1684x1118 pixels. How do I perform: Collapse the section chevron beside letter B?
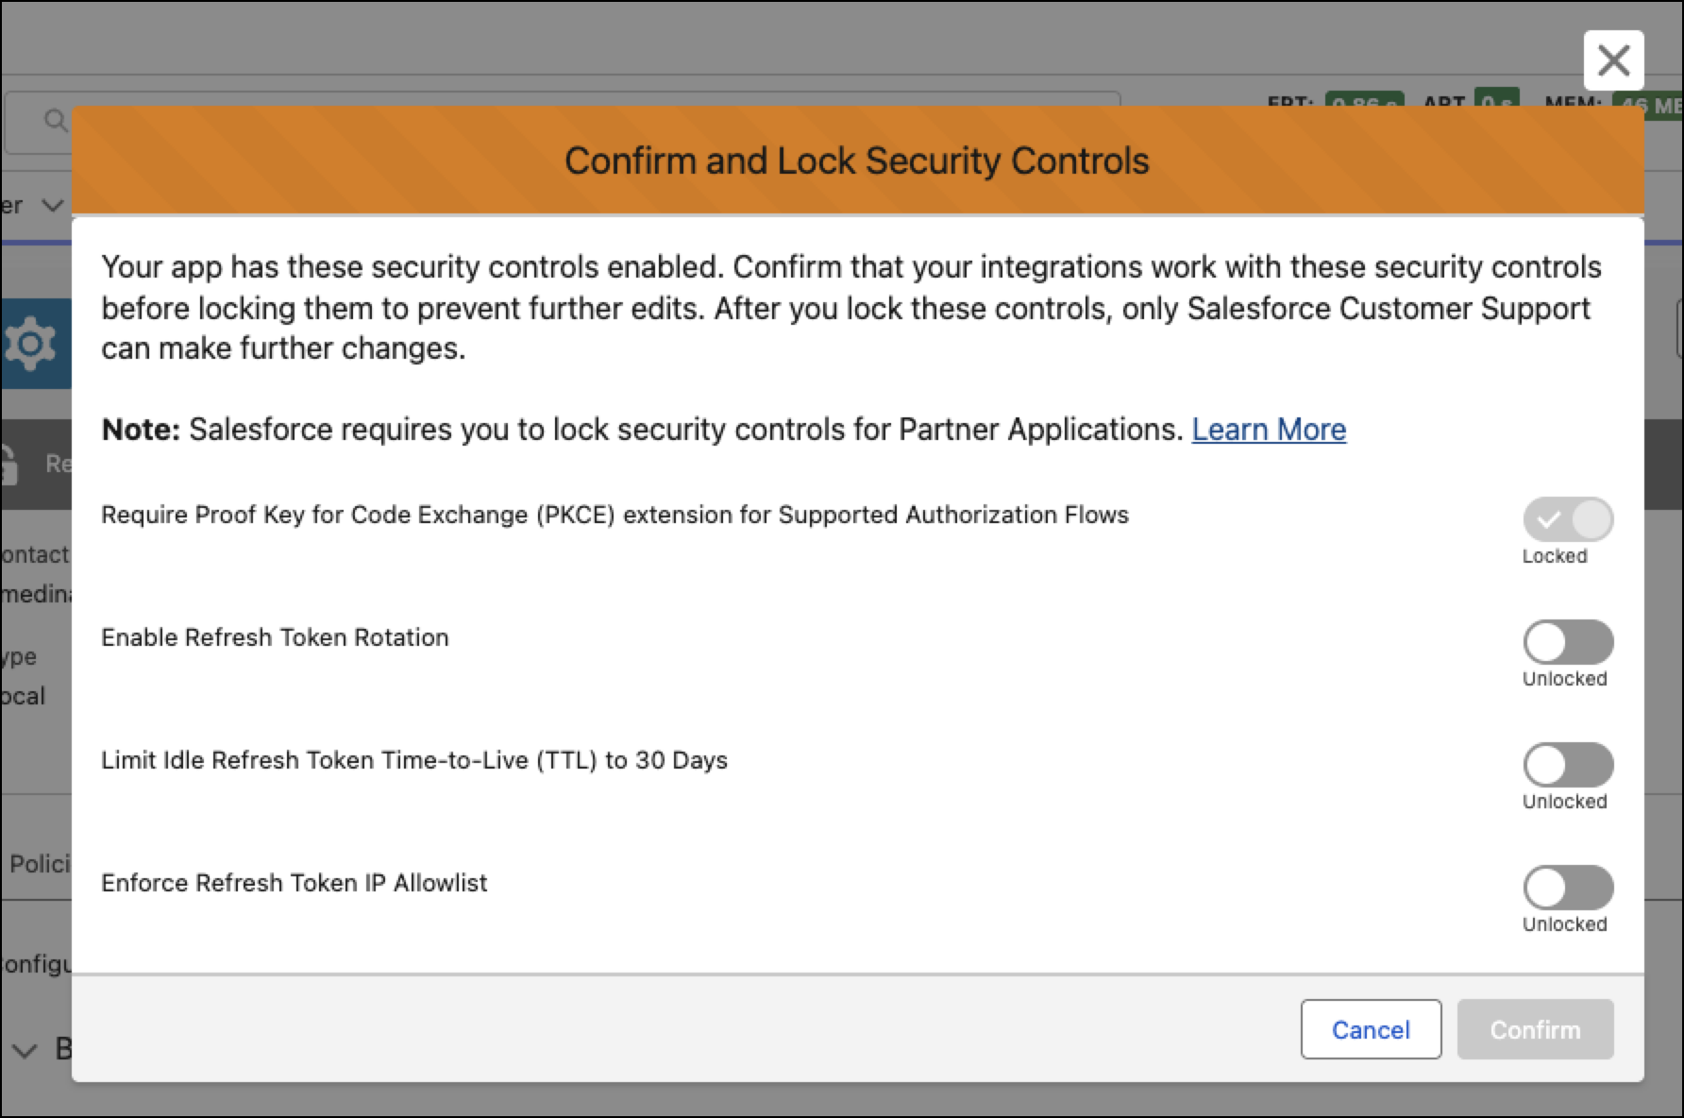(24, 1050)
